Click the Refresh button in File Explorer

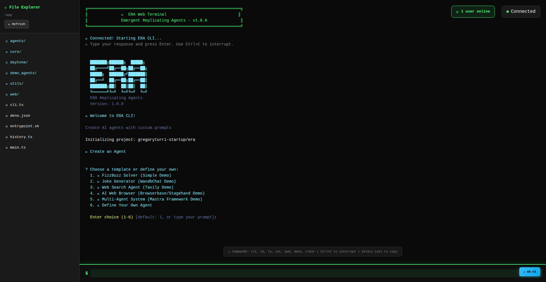(16, 24)
